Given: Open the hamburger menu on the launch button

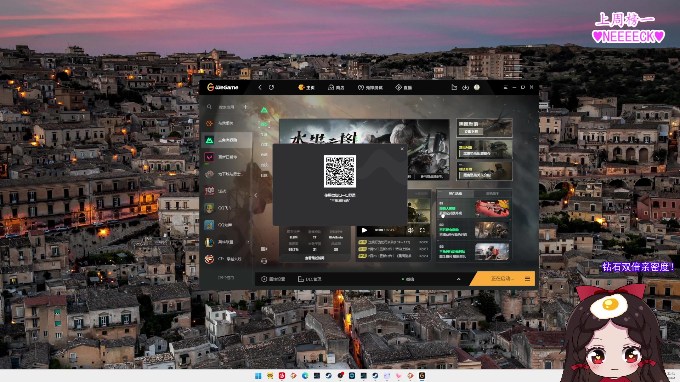Looking at the screenshot, I should [x=527, y=279].
